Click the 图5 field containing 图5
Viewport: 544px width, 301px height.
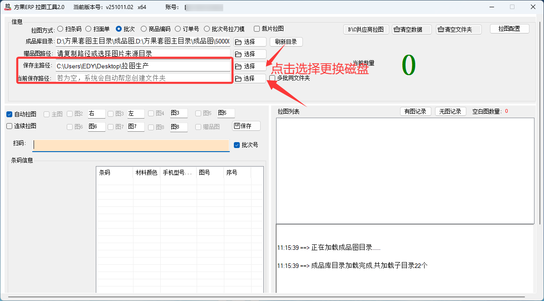226,113
